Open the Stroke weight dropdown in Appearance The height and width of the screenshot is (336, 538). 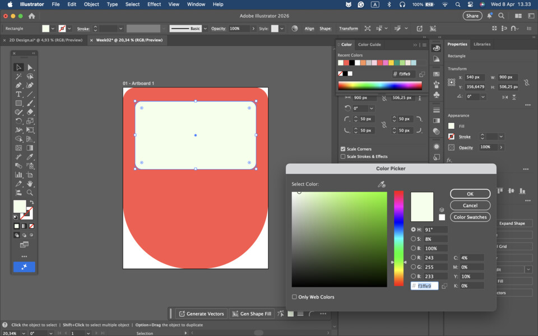501,137
